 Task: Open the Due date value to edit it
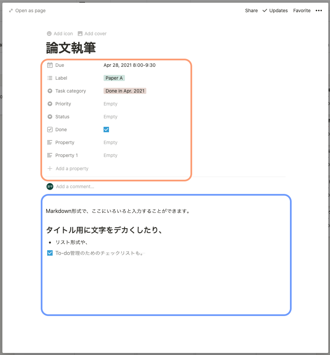(x=129, y=65)
